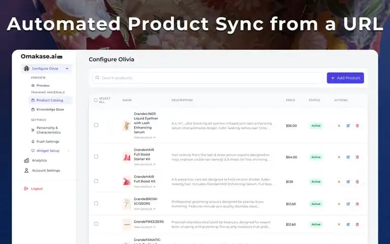This screenshot has height=244, width=390.
Task: Focus the Search products field
Action: tap(208, 78)
